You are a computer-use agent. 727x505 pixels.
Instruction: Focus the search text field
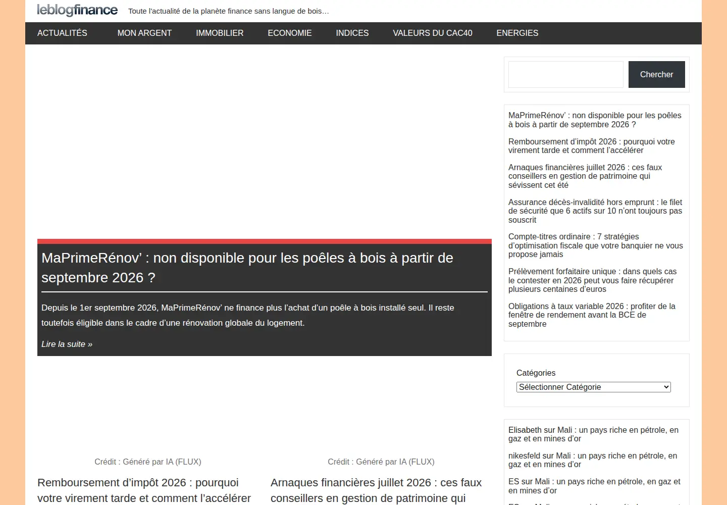[x=566, y=75]
